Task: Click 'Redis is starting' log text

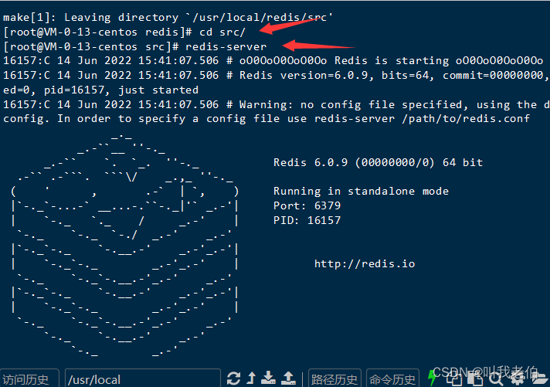Action: coord(392,61)
